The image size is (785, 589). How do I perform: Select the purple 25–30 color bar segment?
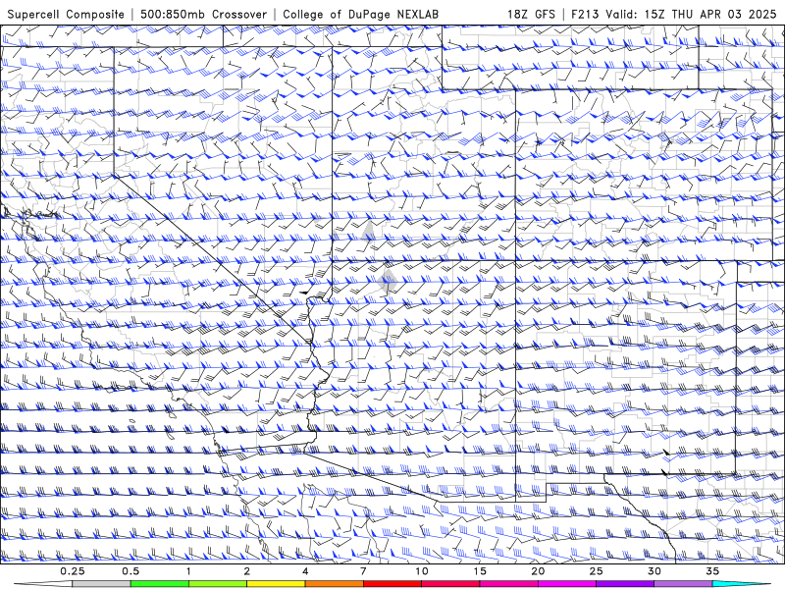625,584
